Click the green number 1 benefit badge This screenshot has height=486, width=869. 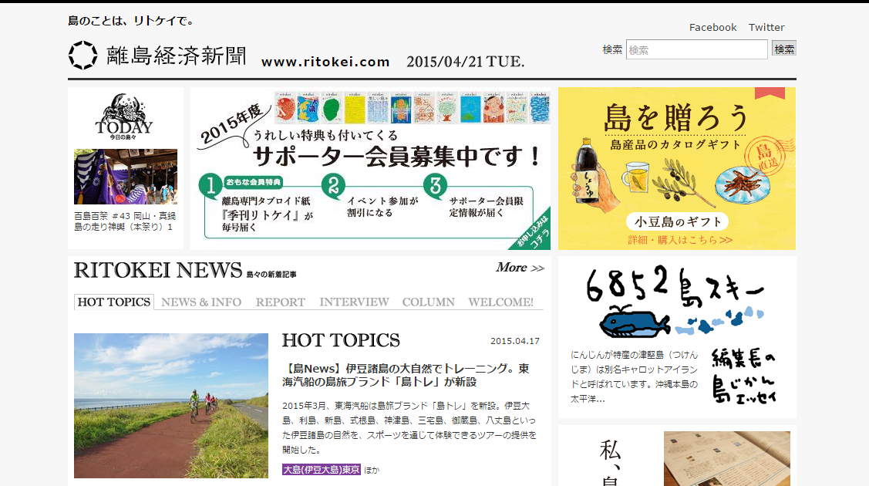coord(211,186)
